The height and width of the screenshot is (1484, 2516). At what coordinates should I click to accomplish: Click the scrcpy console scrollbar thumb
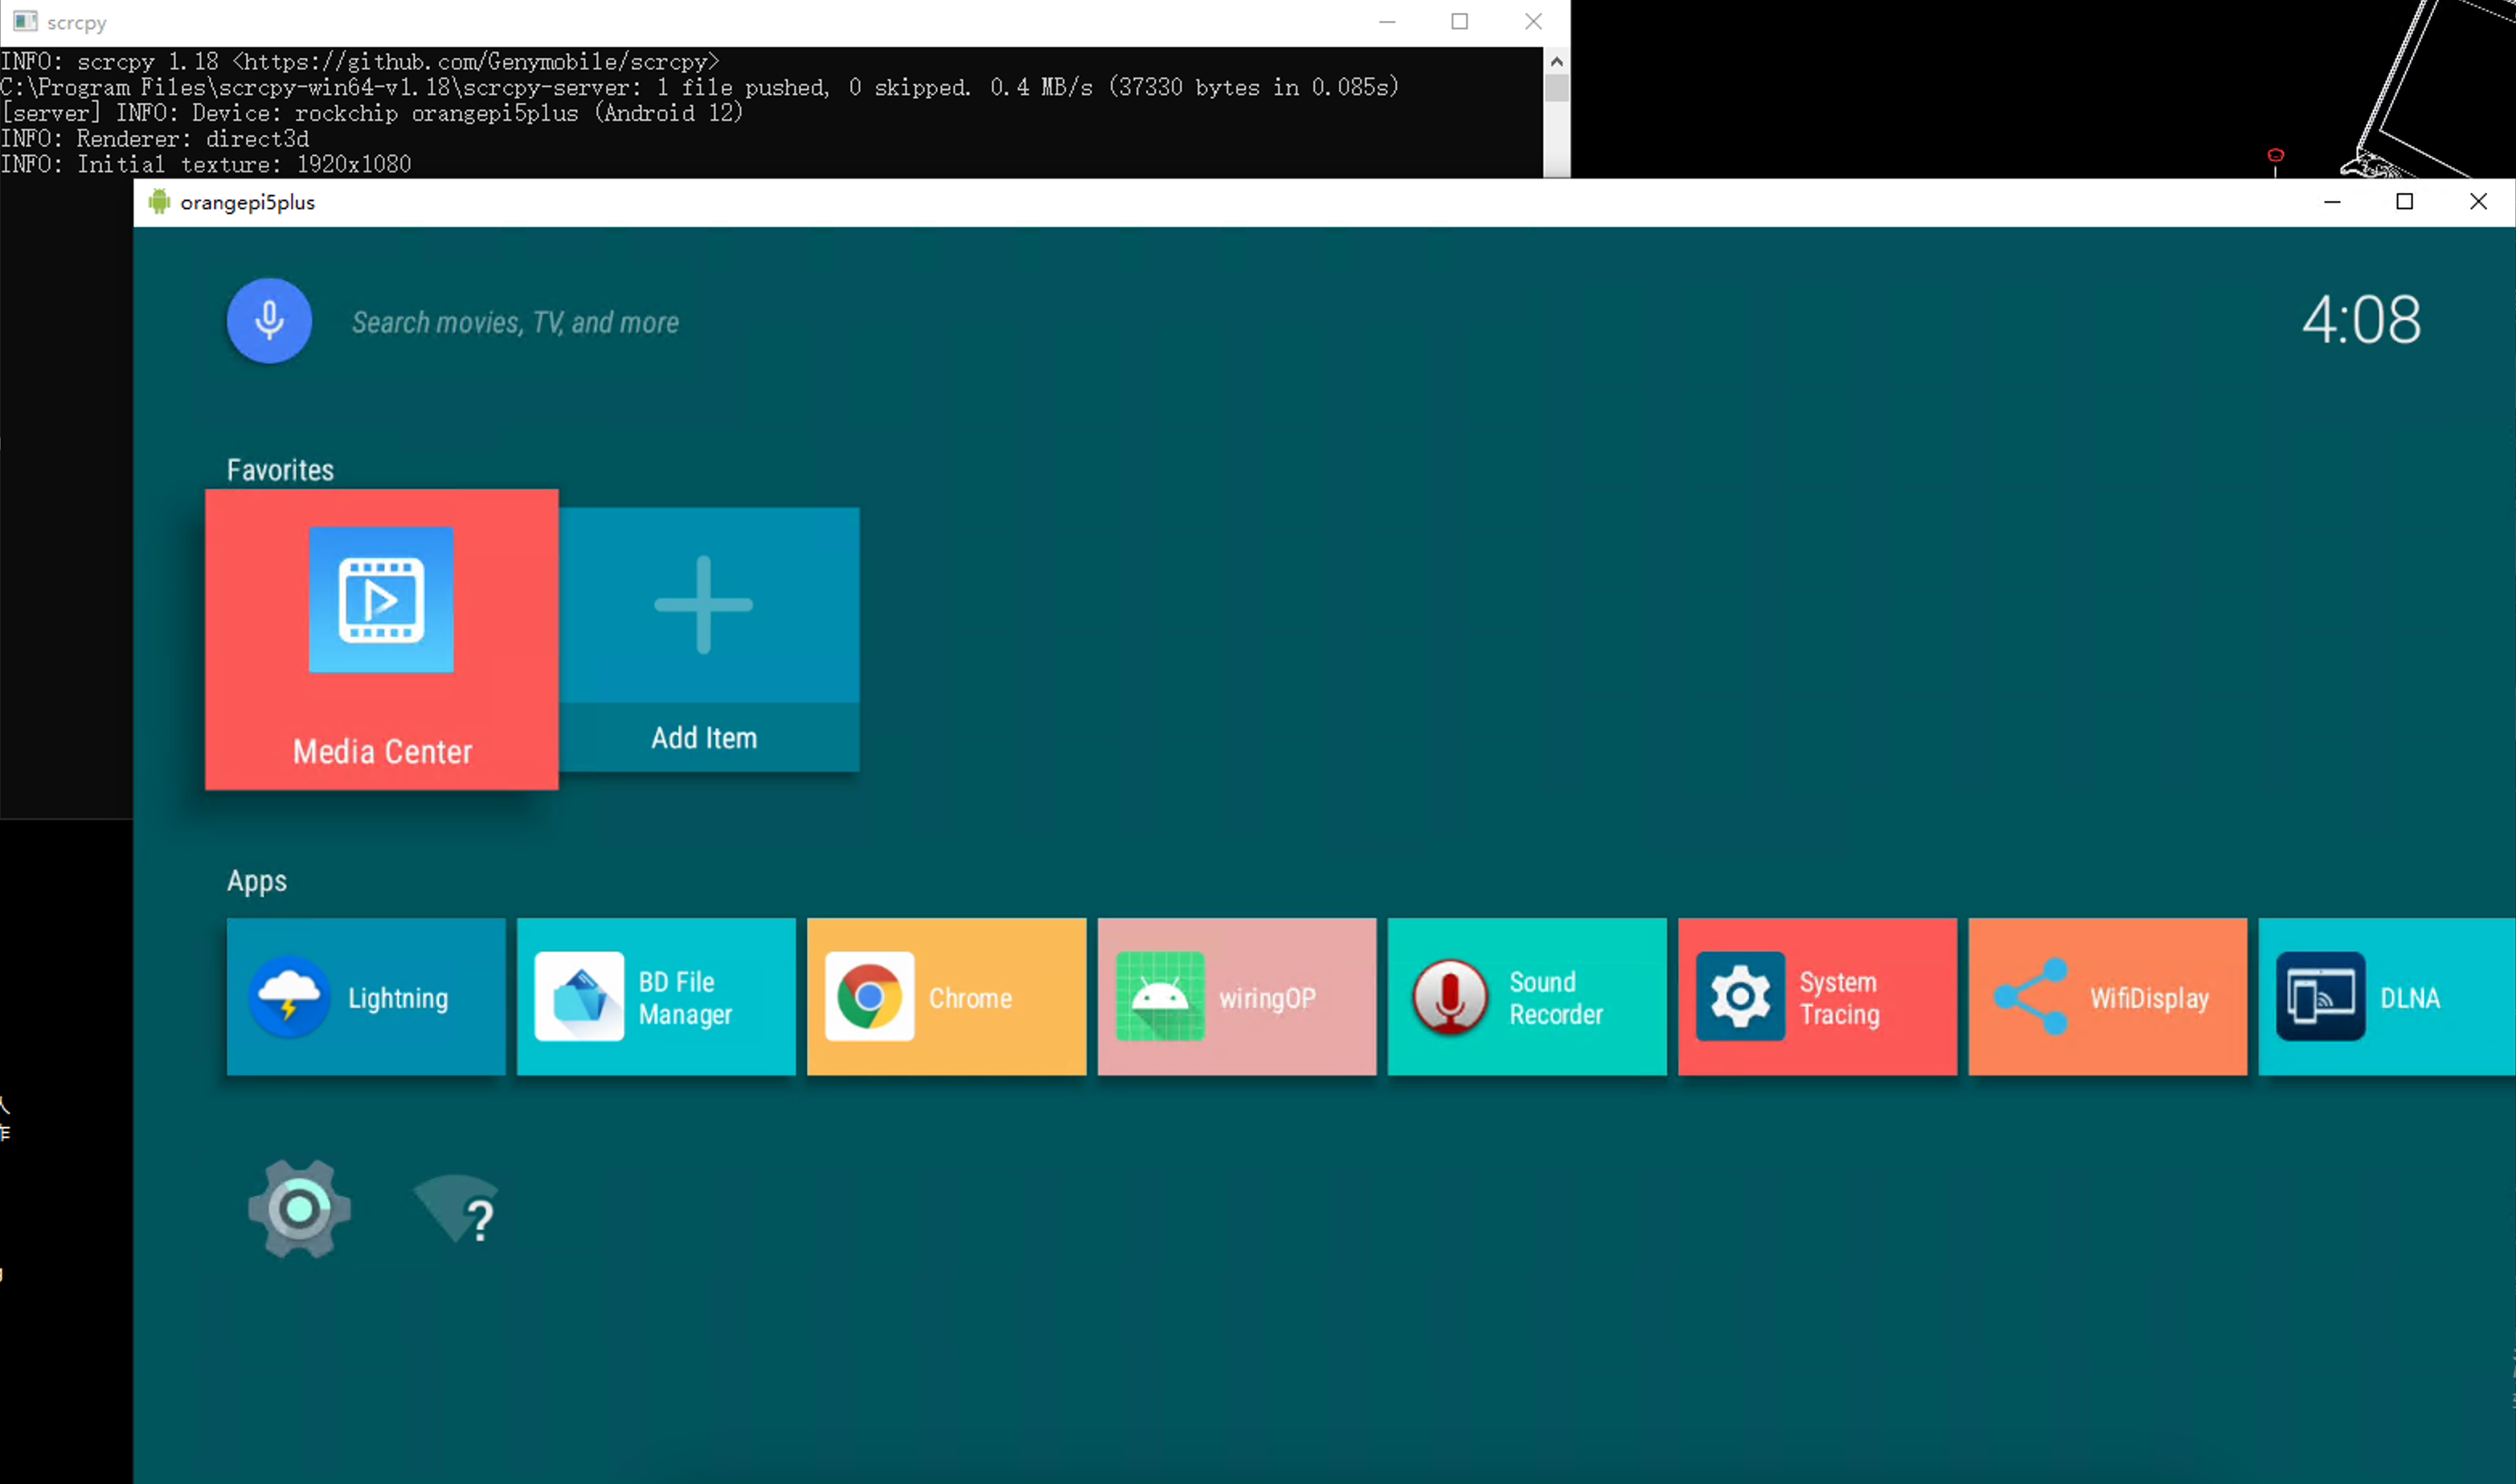click(1555, 89)
